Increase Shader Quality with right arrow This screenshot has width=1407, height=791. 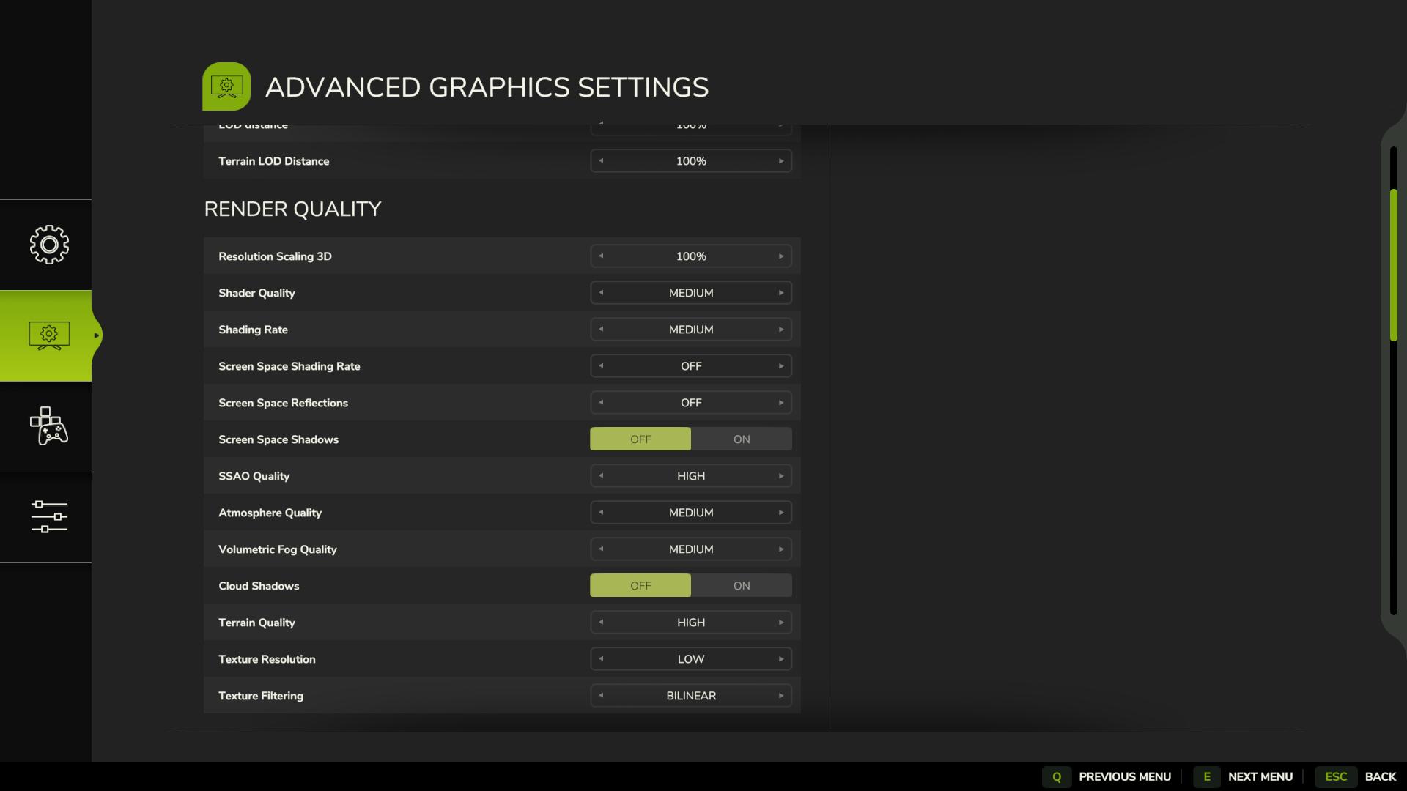[781, 293]
